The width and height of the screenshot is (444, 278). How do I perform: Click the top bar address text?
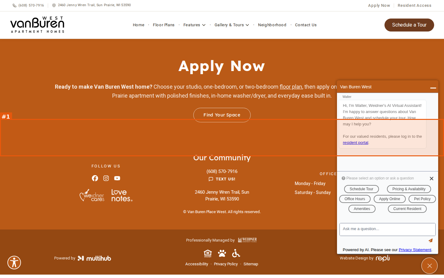tap(94, 5)
